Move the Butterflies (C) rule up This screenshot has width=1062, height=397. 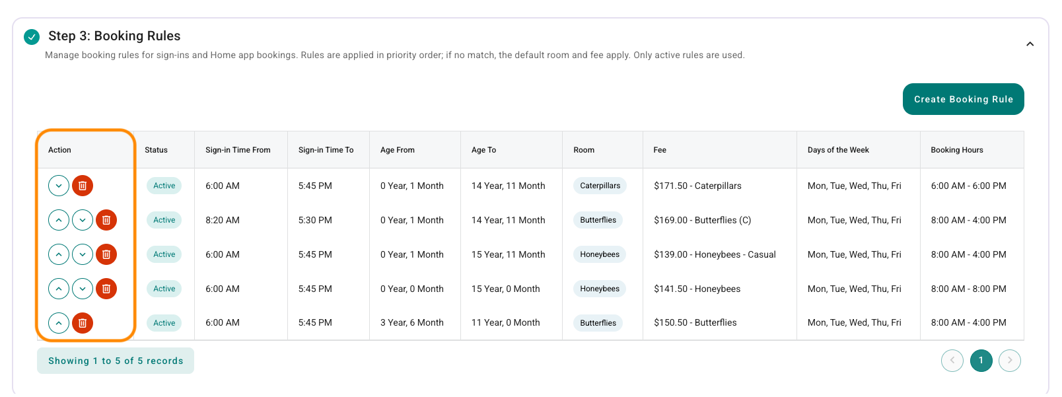click(59, 220)
